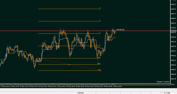The width and height of the screenshot is (177, 94).
Task: Click the 4492.27 price scale label
Action: click(x=174, y=5)
